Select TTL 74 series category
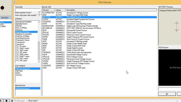Screen dimensions: 181x102 tap(26, 46)
